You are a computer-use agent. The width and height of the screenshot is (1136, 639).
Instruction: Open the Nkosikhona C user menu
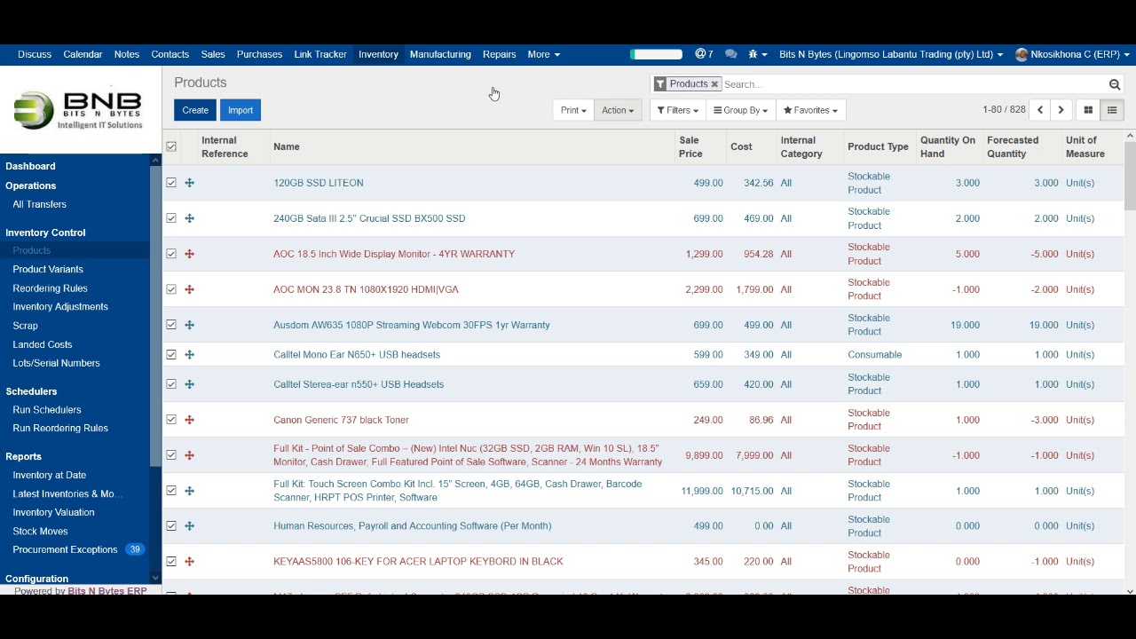coord(1072,54)
